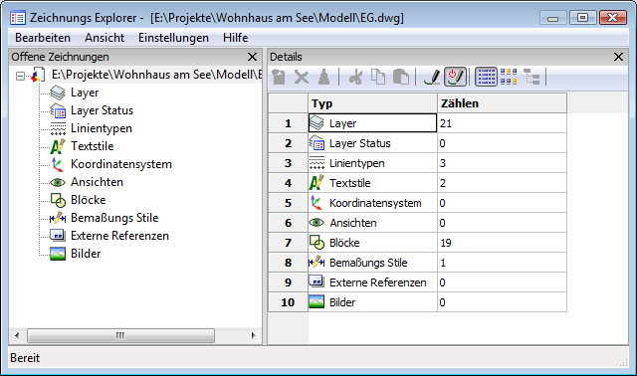Screen dimensions: 637x376
Task: Select Linientypen in the drawings tree
Action: point(102,128)
